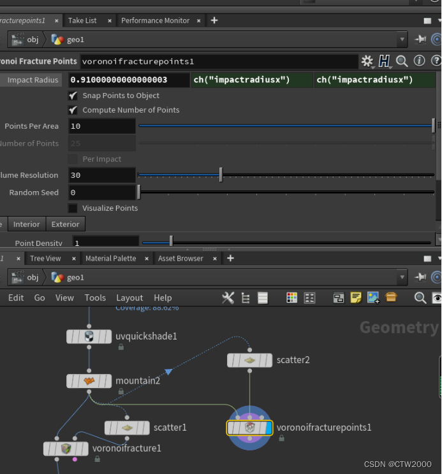Click the obj icon in parameter path
442x474 pixels.
click(18, 39)
